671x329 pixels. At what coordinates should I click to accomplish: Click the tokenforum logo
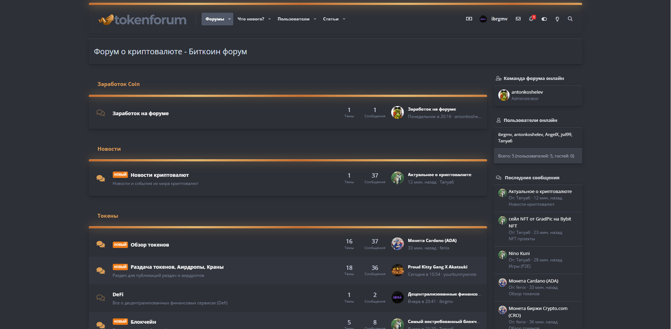[x=142, y=20]
